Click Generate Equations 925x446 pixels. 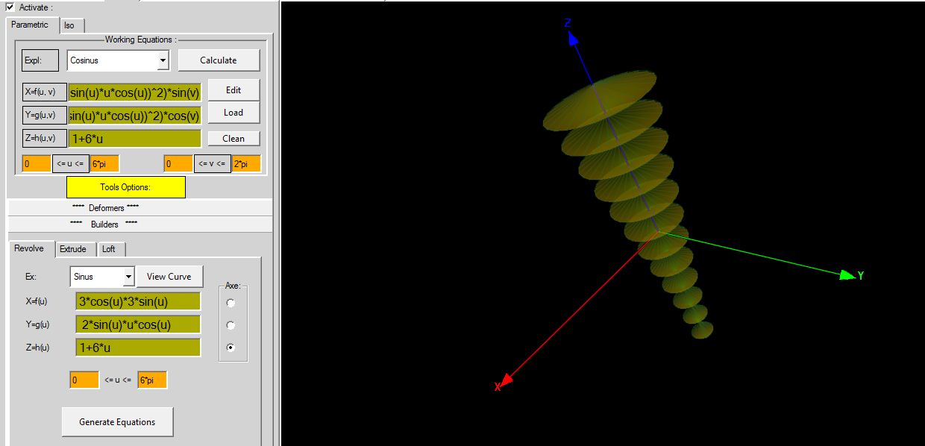(117, 422)
